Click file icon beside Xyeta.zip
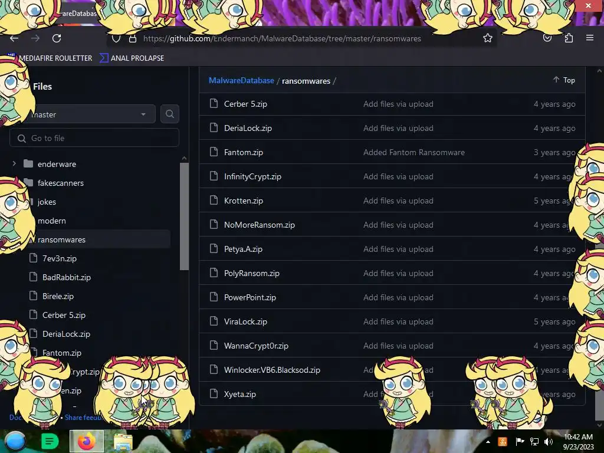Screen dimensions: 604x453 tap(214, 393)
